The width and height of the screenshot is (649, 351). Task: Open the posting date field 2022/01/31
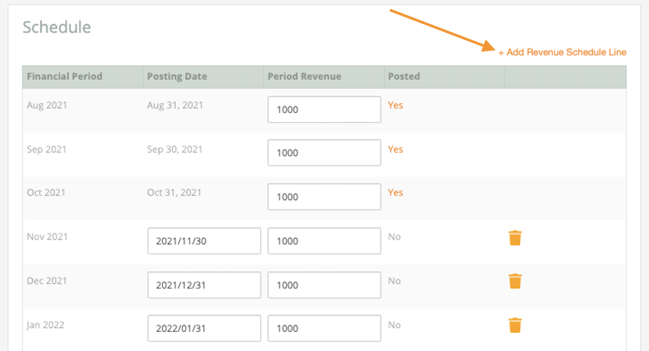[x=204, y=328]
